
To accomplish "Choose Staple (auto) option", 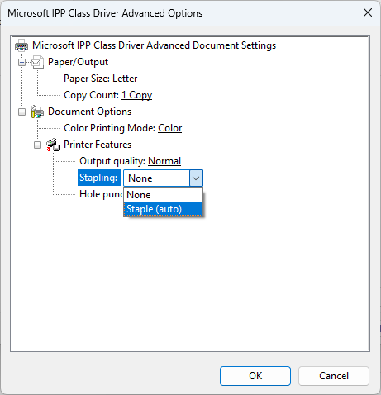I will 163,209.
